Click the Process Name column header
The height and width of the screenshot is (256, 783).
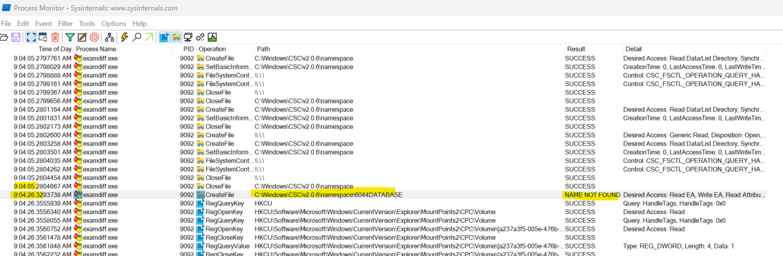tap(96, 49)
